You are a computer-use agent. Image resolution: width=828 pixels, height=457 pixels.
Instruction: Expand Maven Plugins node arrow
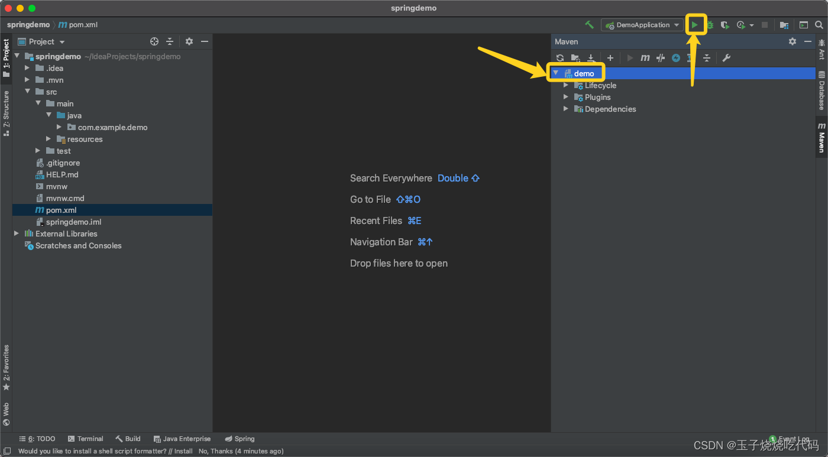pyautogui.click(x=566, y=97)
